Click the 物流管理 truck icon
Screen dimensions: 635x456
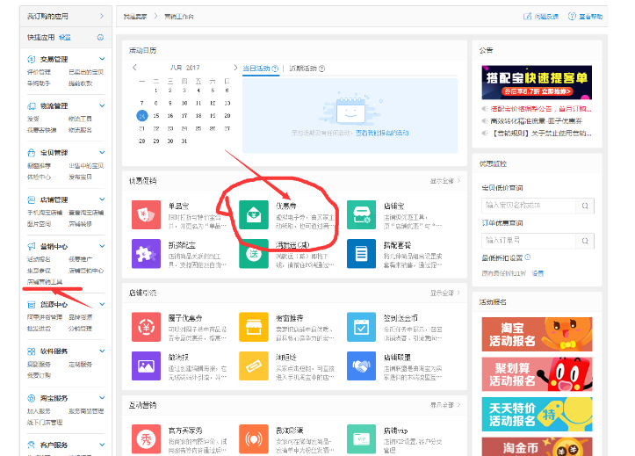32,106
